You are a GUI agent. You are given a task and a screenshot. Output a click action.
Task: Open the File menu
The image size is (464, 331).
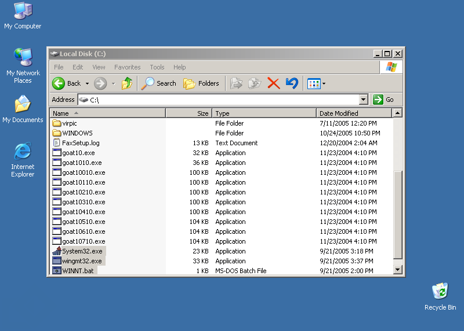[x=59, y=67]
